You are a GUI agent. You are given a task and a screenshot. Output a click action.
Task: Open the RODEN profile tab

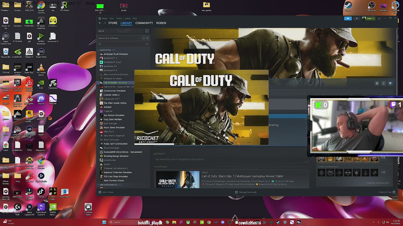click(161, 23)
